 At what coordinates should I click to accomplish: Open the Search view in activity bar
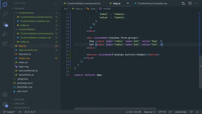pyautogui.click(x=5, y=14)
